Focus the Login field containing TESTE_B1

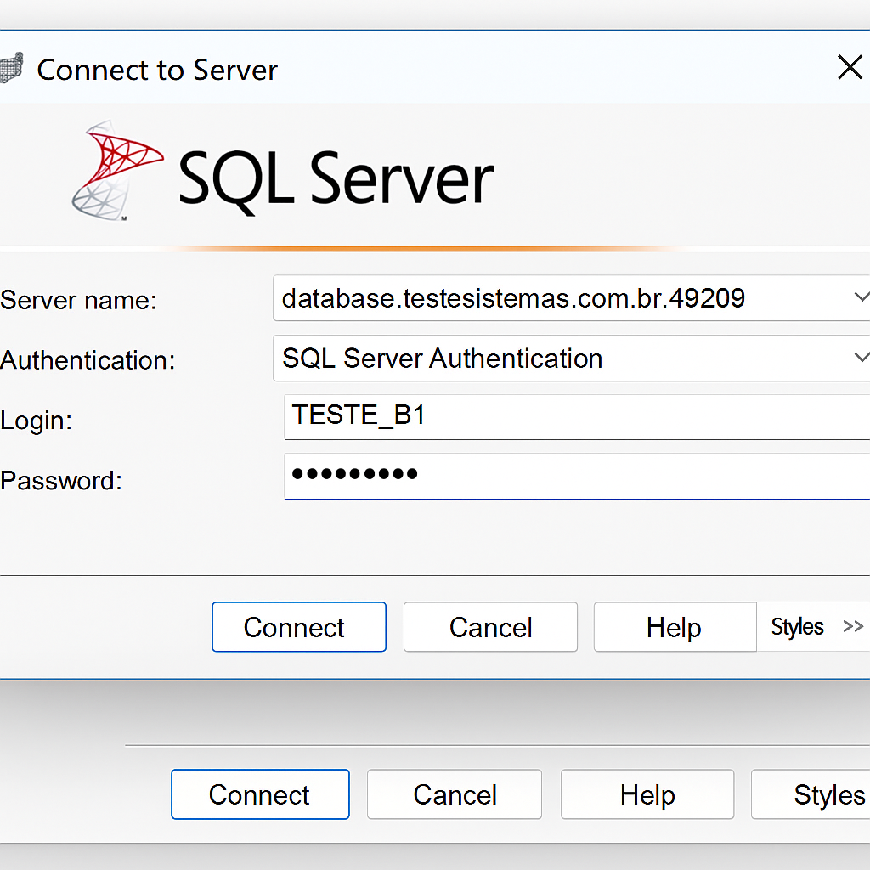tap(578, 415)
